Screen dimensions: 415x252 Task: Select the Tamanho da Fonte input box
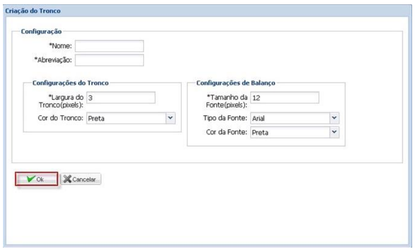(284, 97)
